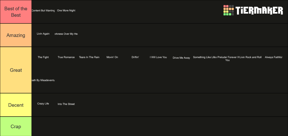288x136 pixels.
Task: Click 'The Fight' song tile
Action: [x=43, y=57]
